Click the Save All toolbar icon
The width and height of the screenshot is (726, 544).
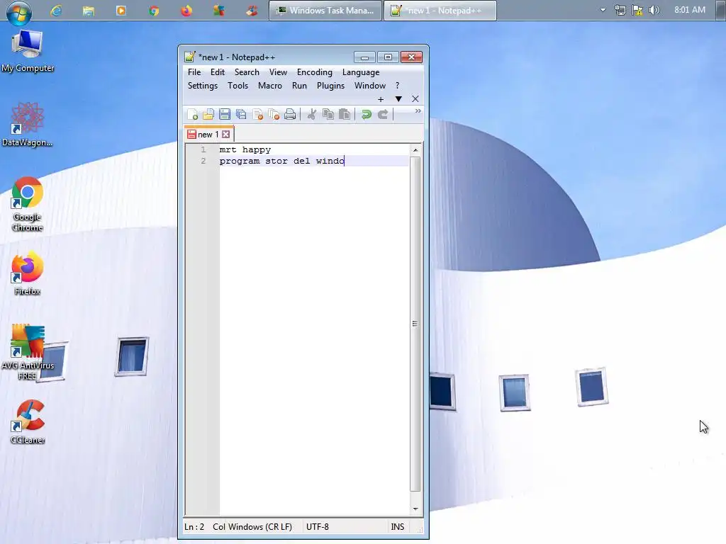(x=241, y=114)
